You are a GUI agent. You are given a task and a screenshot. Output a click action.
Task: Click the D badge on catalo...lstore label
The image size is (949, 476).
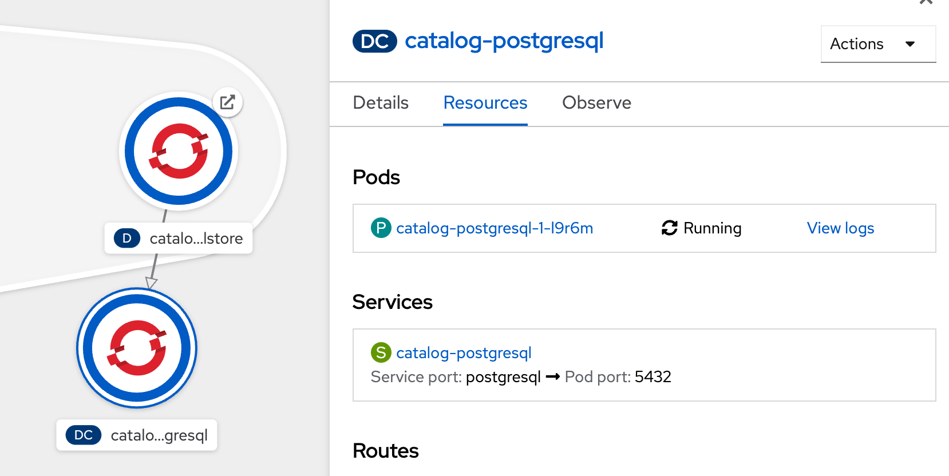[x=127, y=238]
